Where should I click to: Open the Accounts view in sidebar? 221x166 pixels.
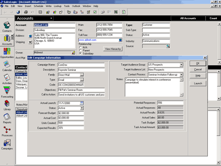[x=7, y=40]
